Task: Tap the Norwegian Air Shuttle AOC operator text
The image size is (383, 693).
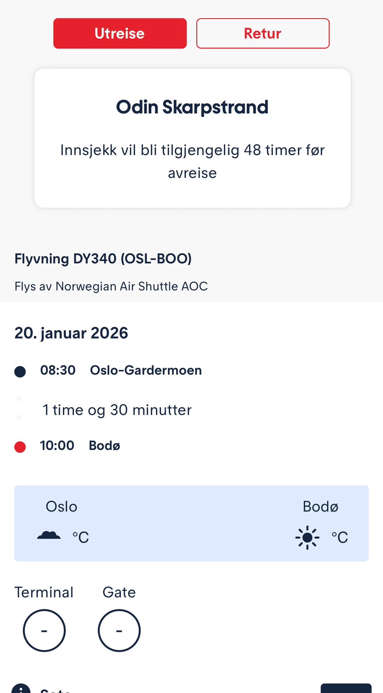Action: (x=111, y=286)
